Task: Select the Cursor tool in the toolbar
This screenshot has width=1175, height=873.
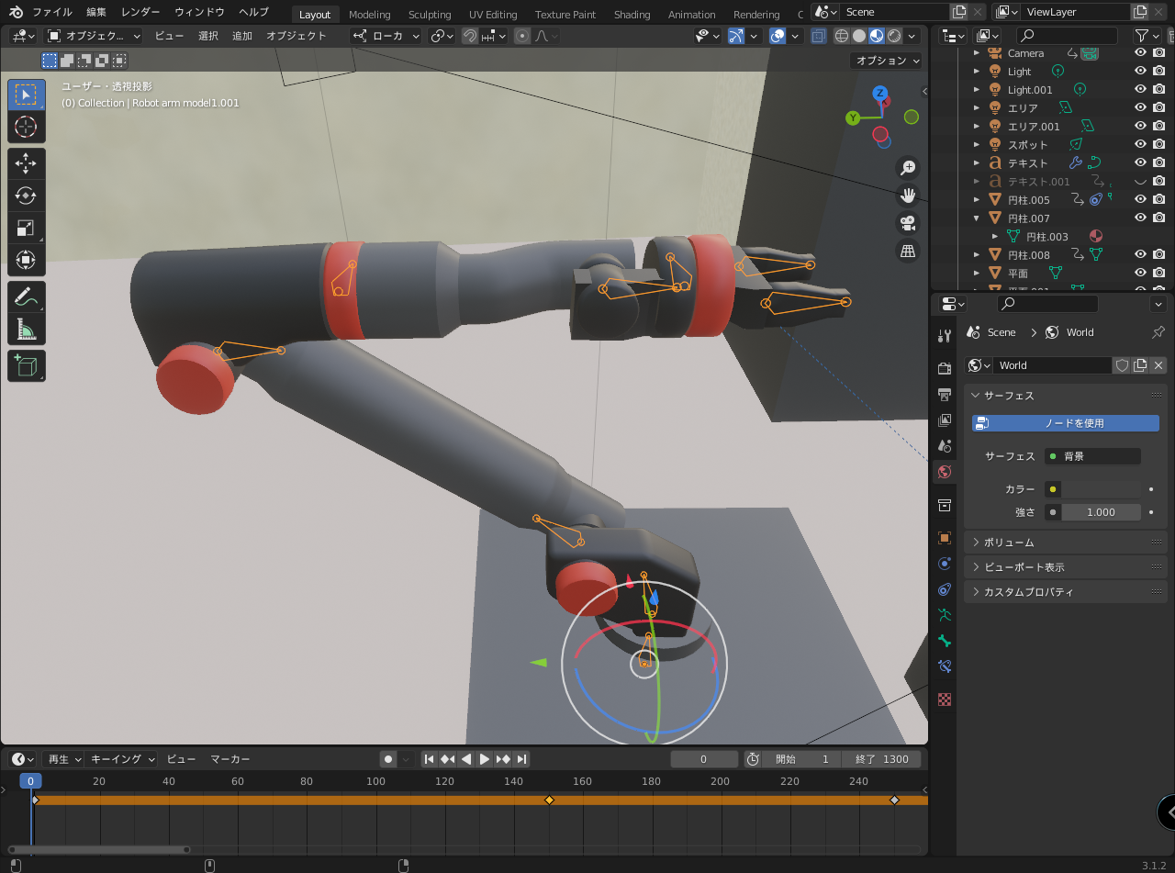Action: tap(26, 127)
